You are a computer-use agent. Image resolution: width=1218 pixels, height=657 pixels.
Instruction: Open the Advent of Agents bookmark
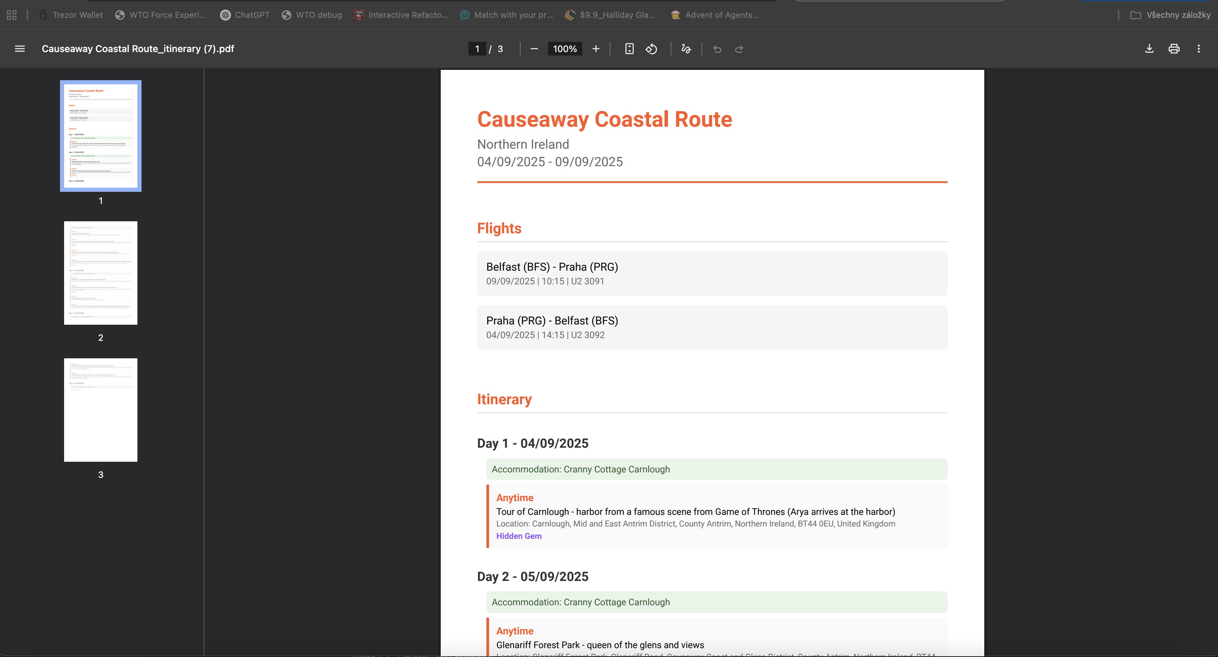(x=714, y=15)
